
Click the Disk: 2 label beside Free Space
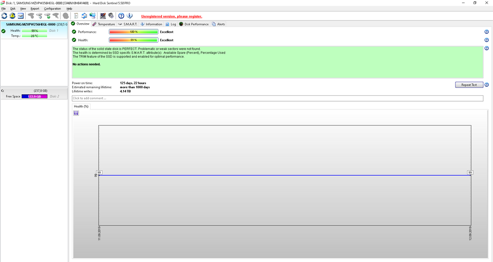click(x=54, y=96)
